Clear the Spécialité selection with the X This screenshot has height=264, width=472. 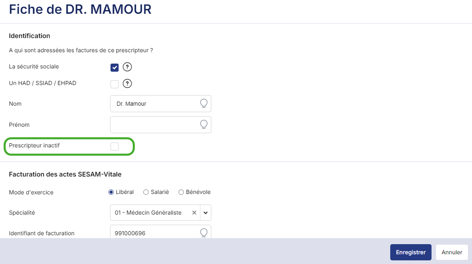[x=194, y=213]
